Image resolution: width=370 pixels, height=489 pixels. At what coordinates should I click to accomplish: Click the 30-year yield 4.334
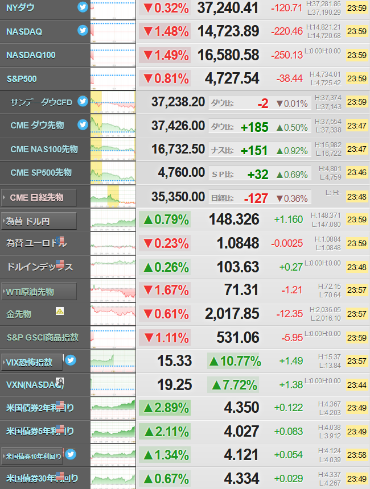[242, 478]
